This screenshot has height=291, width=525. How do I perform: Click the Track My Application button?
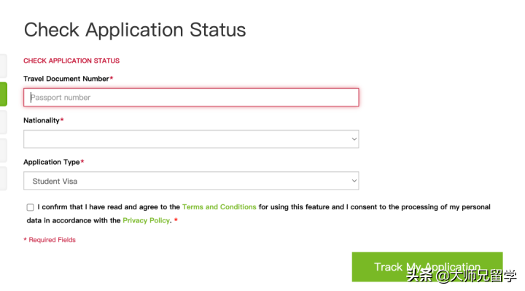(x=427, y=267)
